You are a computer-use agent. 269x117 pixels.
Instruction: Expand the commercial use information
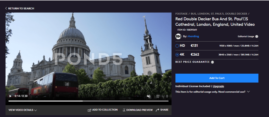point(248,92)
